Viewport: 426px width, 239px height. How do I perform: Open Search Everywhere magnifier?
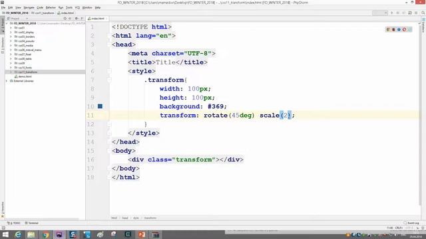(x=423, y=13)
